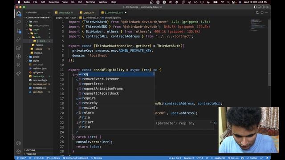This screenshot has width=285, height=160.
Task: Click Live Share in the status bar
Action: point(53,158)
